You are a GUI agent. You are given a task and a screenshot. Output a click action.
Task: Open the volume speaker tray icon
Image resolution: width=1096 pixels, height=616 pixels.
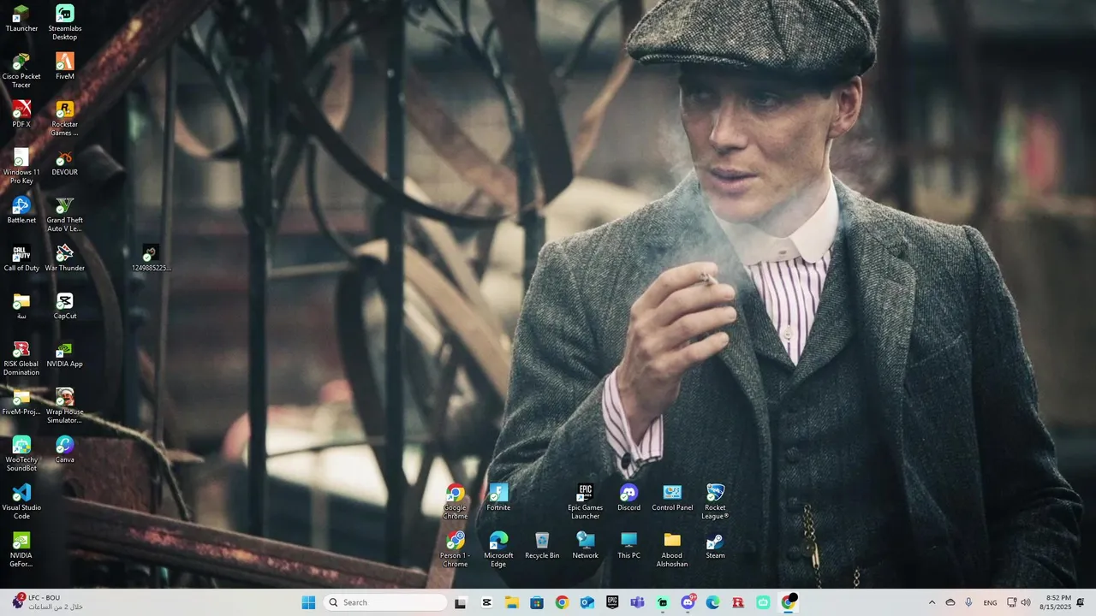(1026, 602)
